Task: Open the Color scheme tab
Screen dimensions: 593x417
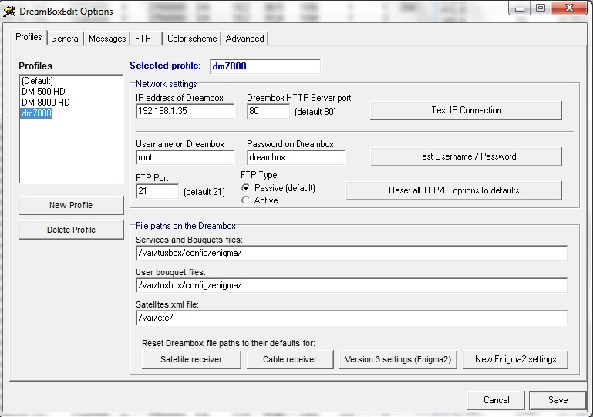Action: tap(192, 39)
